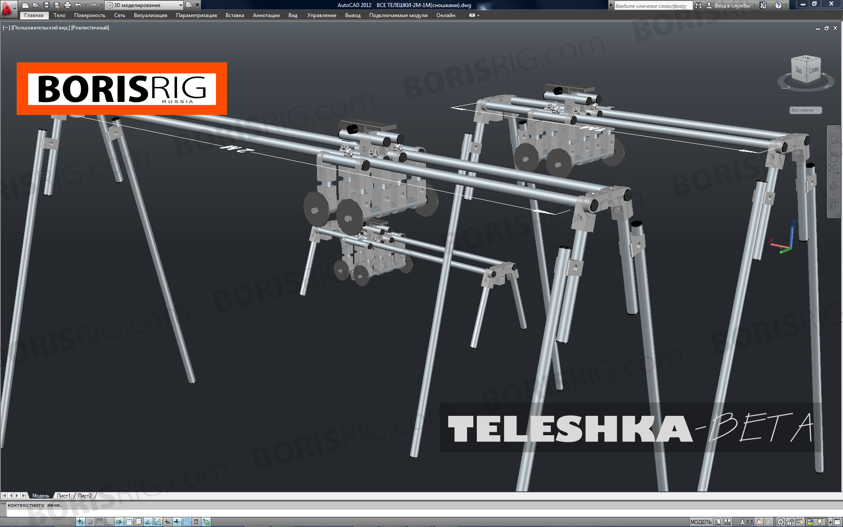Toggle Dynamic Input in the status bar
The image size is (843, 527).
167,522
